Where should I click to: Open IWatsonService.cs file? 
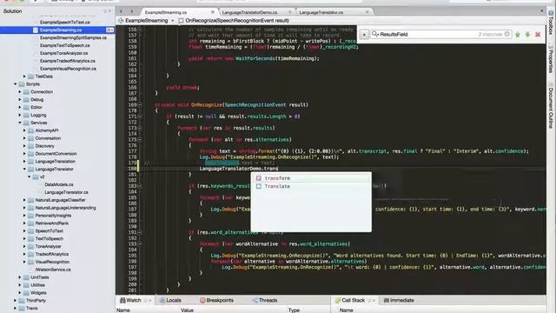point(53,270)
